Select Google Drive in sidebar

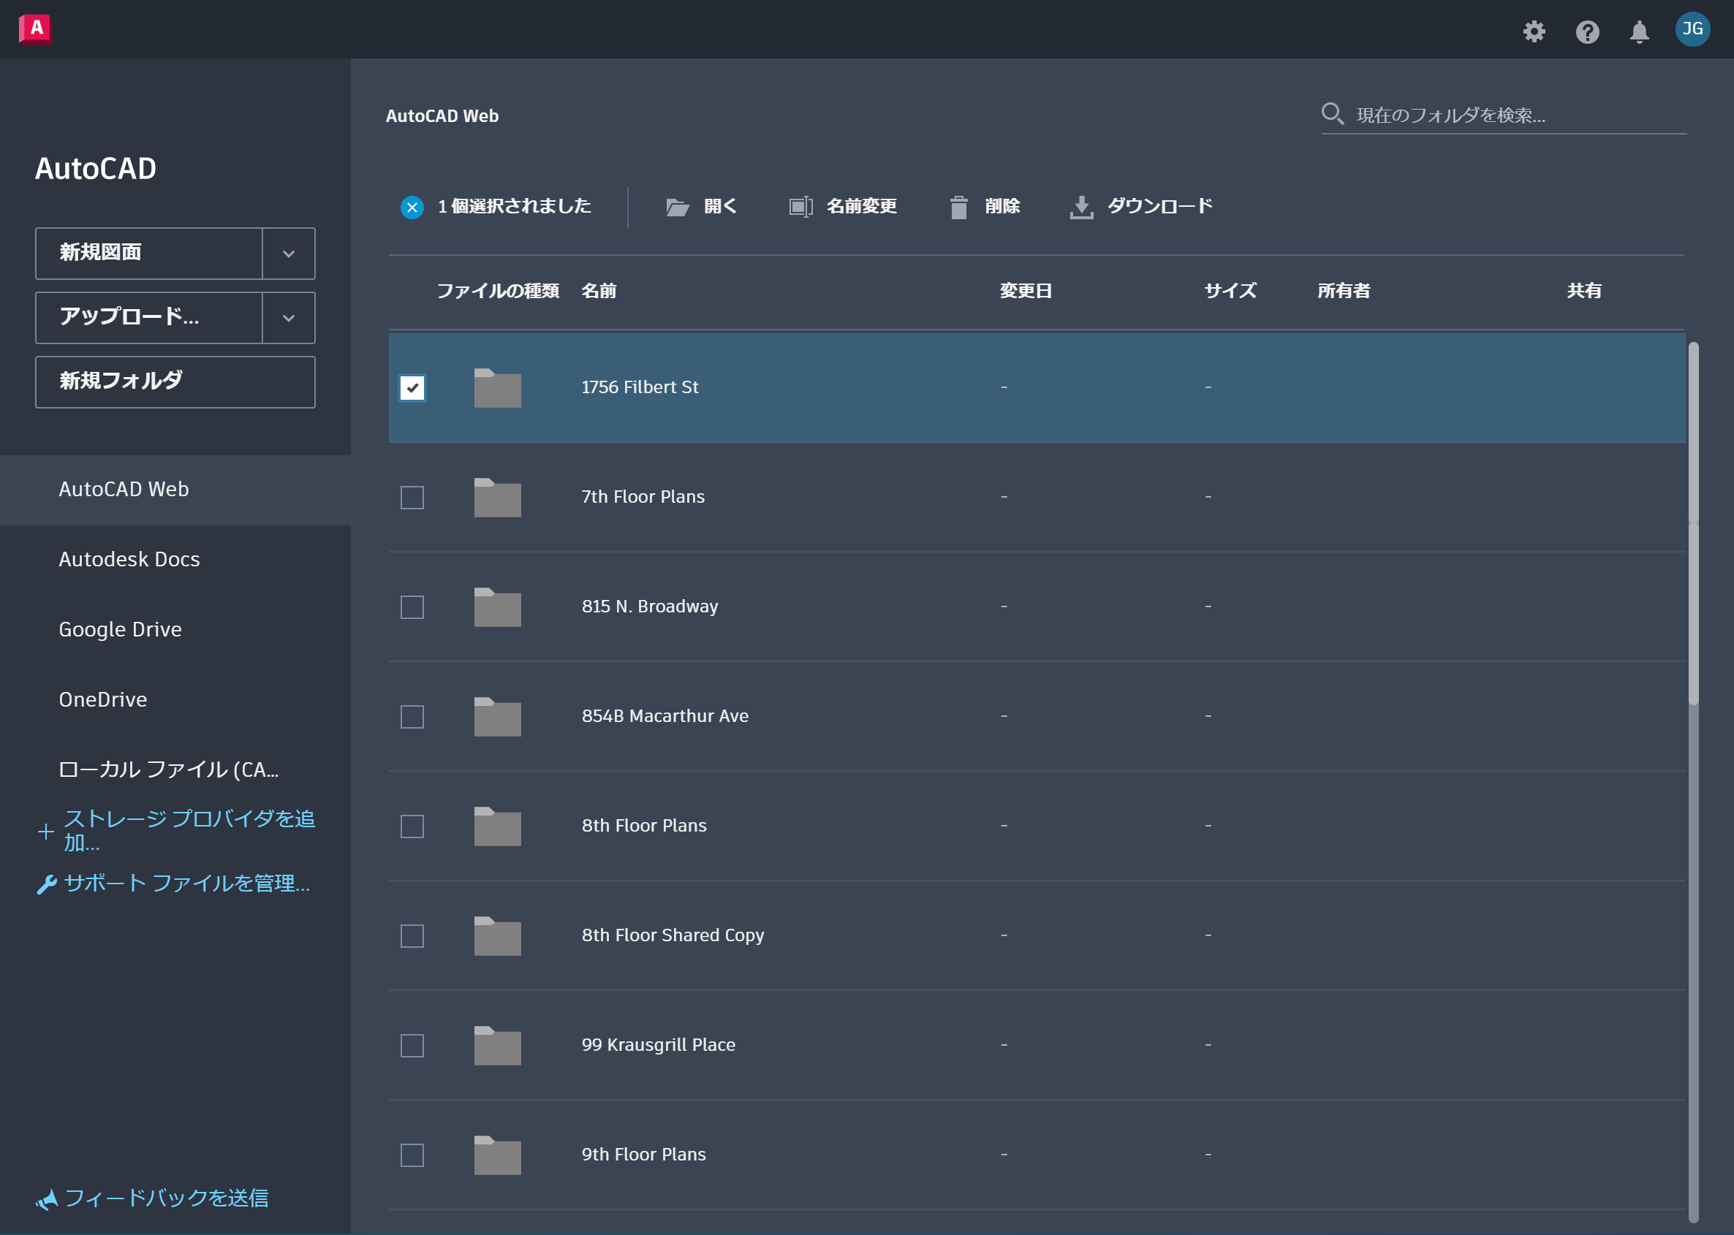pos(175,630)
